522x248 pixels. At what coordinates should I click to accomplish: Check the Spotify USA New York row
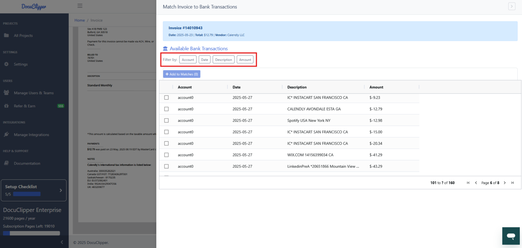pyautogui.click(x=166, y=120)
